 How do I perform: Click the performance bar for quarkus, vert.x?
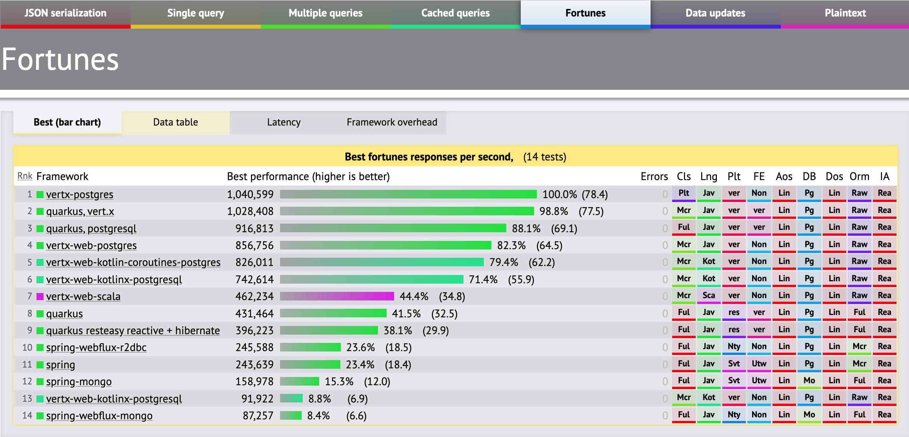[x=407, y=211]
